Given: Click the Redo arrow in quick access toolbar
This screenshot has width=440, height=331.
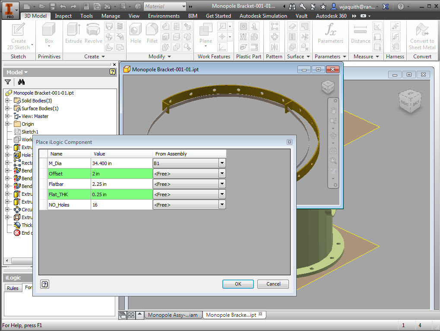Looking at the screenshot, I should 73,6.
